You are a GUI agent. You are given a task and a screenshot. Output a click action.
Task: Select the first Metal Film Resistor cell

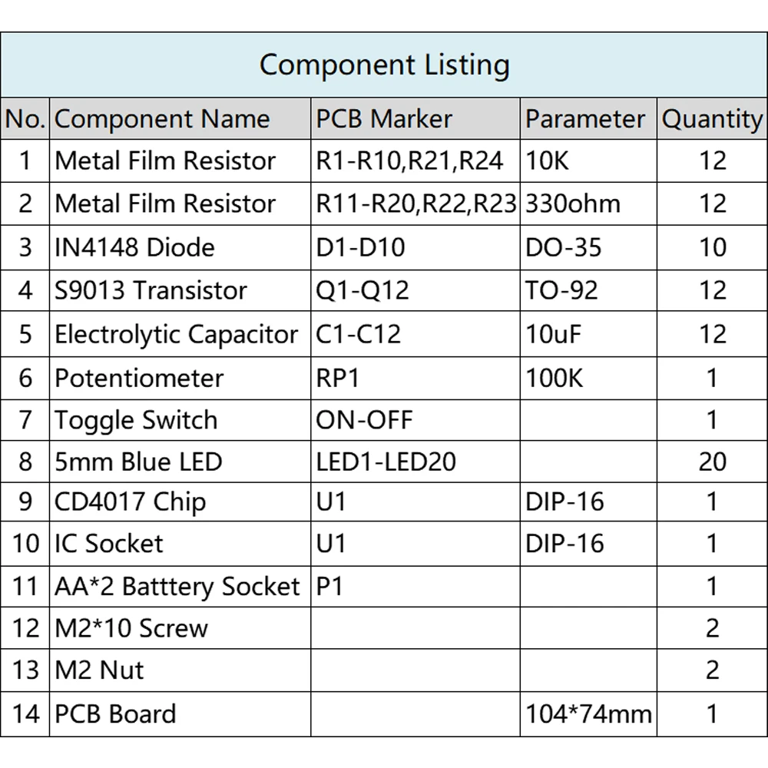pyautogui.click(x=165, y=161)
